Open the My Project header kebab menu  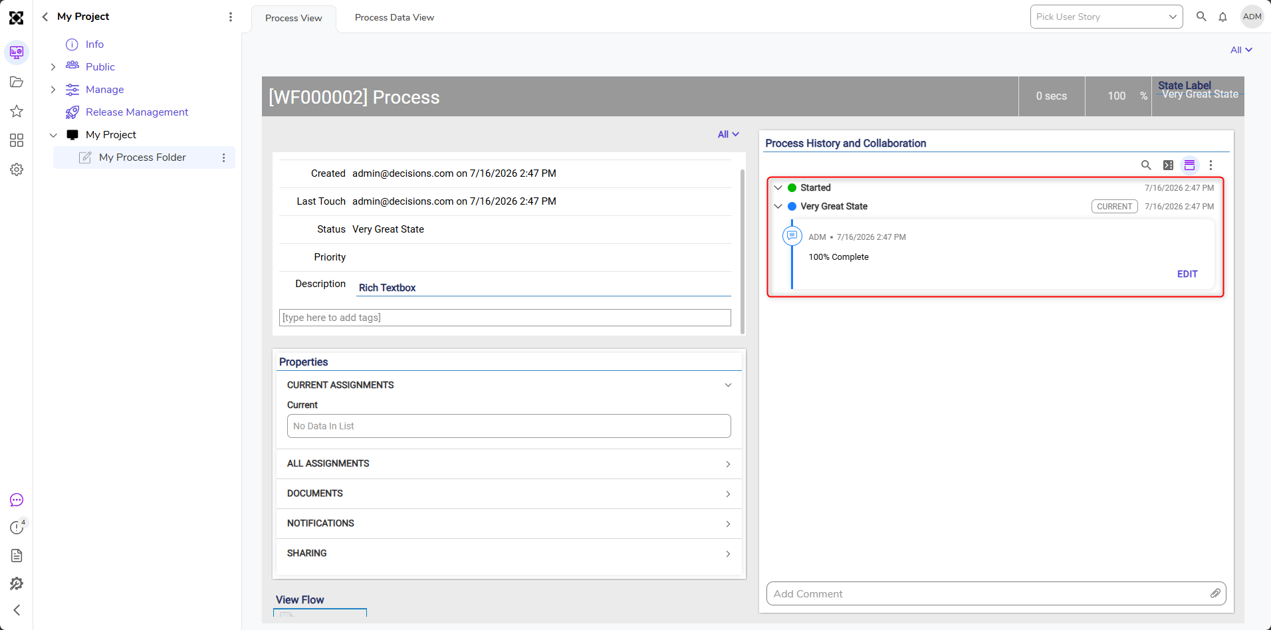tap(231, 17)
